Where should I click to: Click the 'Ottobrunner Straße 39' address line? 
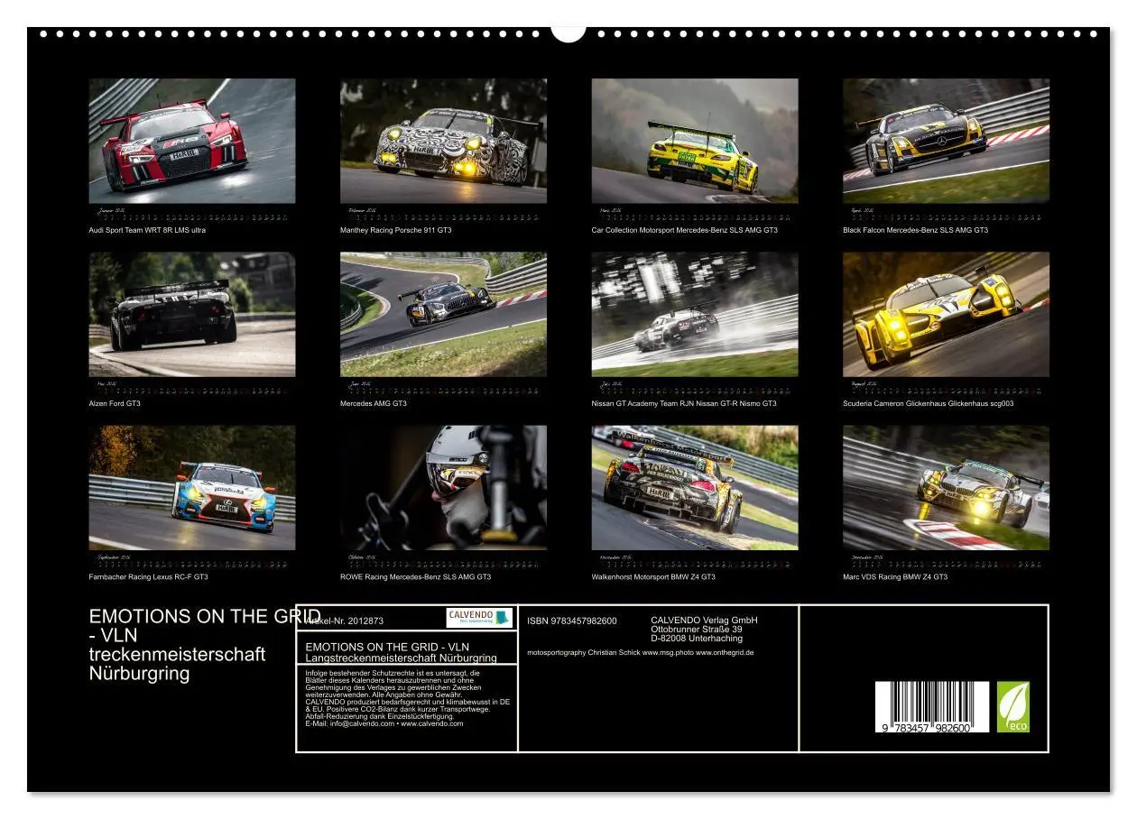tap(696, 630)
